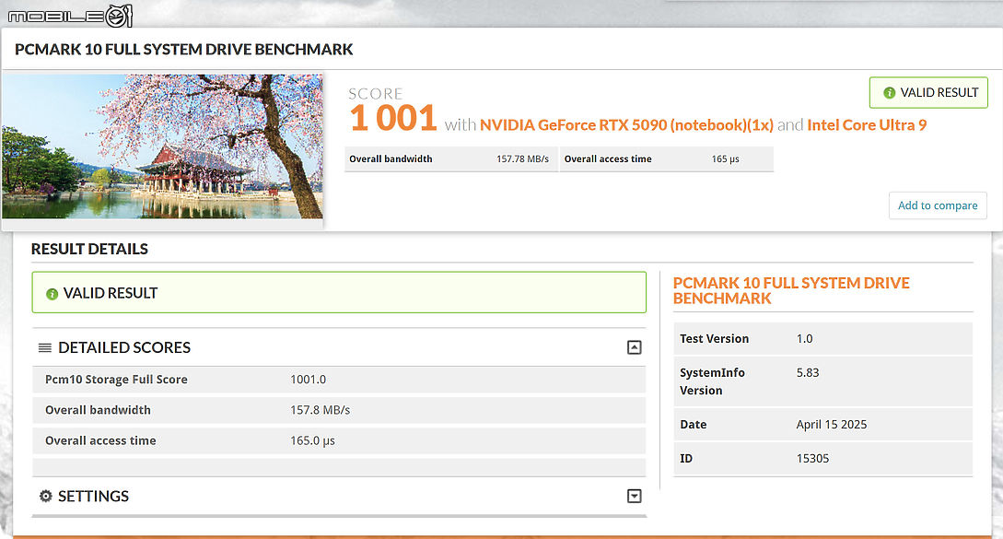This screenshot has height=539, width=1003.
Task: Expand the Settings section
Action: coord(634,496)
